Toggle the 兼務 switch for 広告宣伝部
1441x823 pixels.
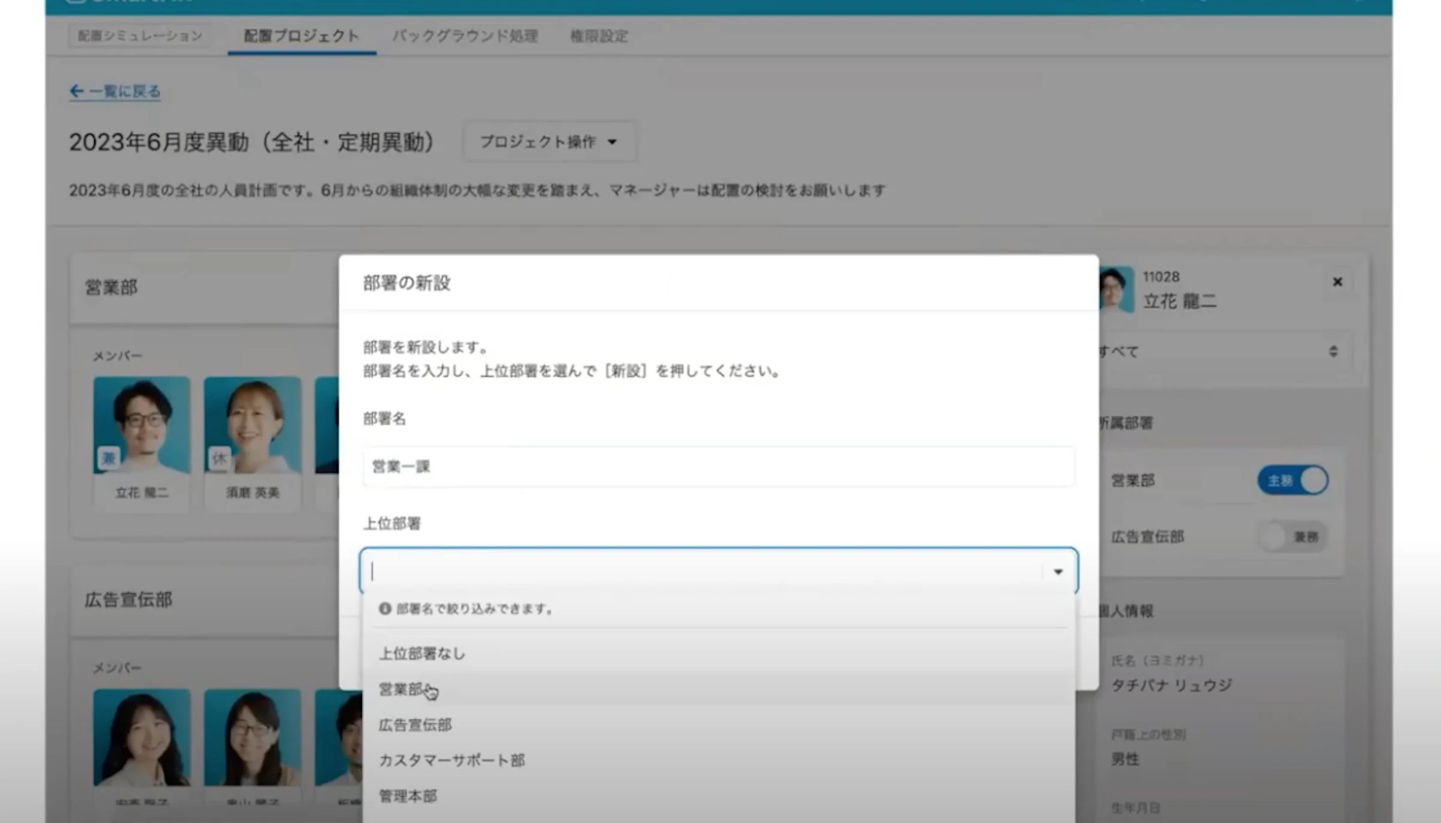(1293, 536)
